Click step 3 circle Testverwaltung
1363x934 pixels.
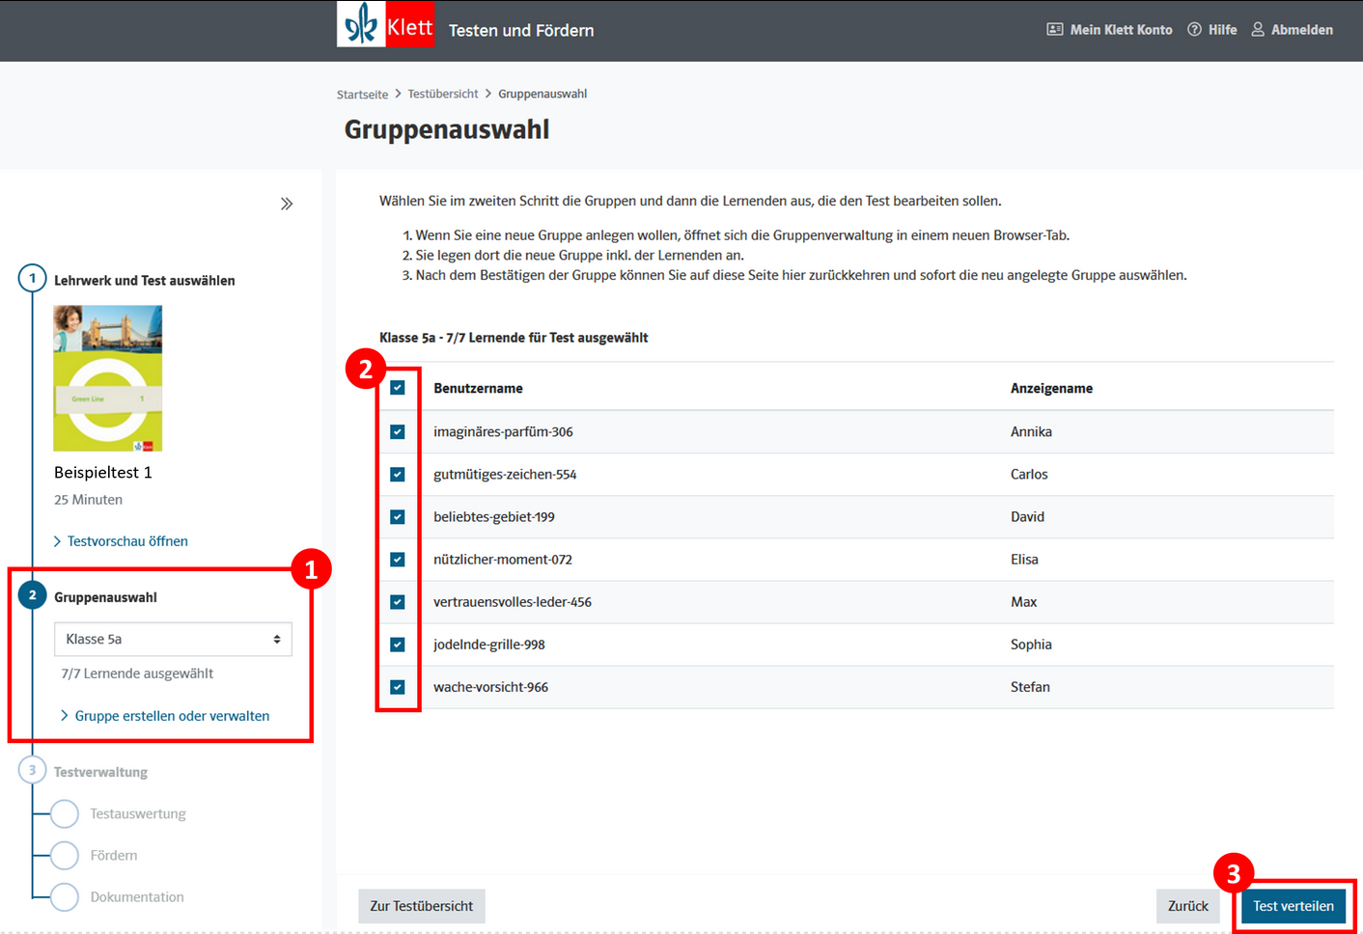click(x=33, y=770)
